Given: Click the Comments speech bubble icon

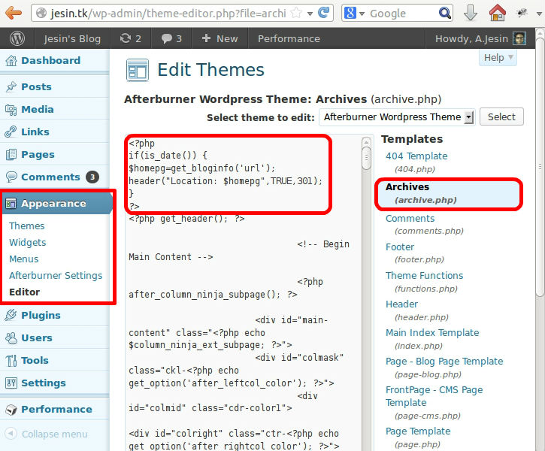Looking at the screenshot, I should pos(11,177).
